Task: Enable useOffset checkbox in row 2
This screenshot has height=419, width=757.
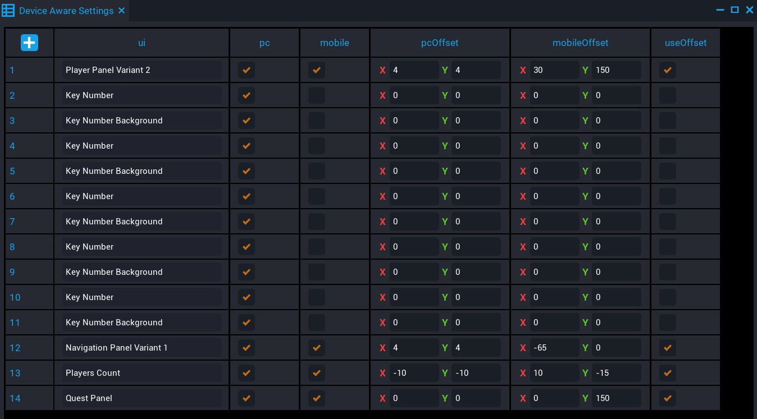Action: (x=667, y=95)
